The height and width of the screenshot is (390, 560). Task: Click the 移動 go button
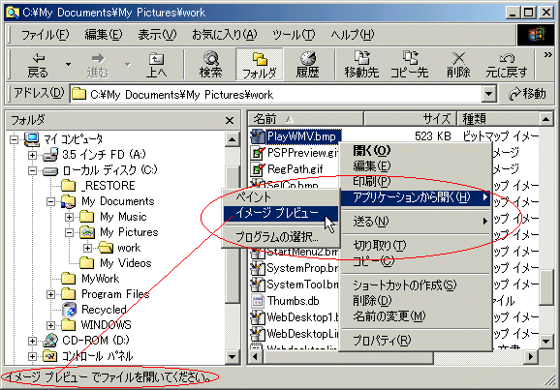pos(527,94)
